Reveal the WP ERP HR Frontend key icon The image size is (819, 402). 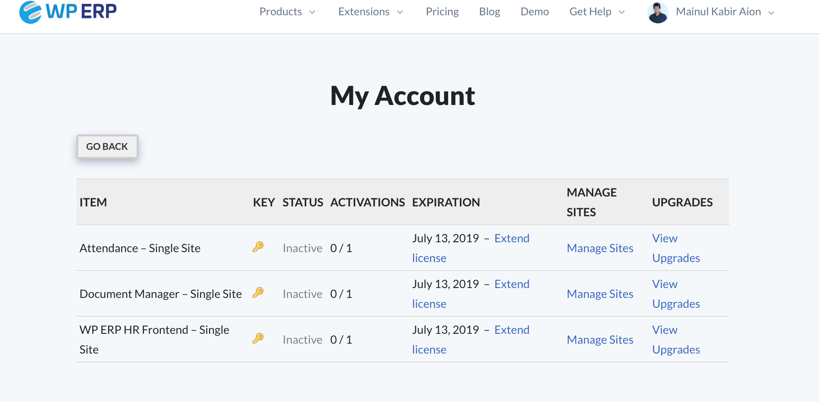coord(258,338)
